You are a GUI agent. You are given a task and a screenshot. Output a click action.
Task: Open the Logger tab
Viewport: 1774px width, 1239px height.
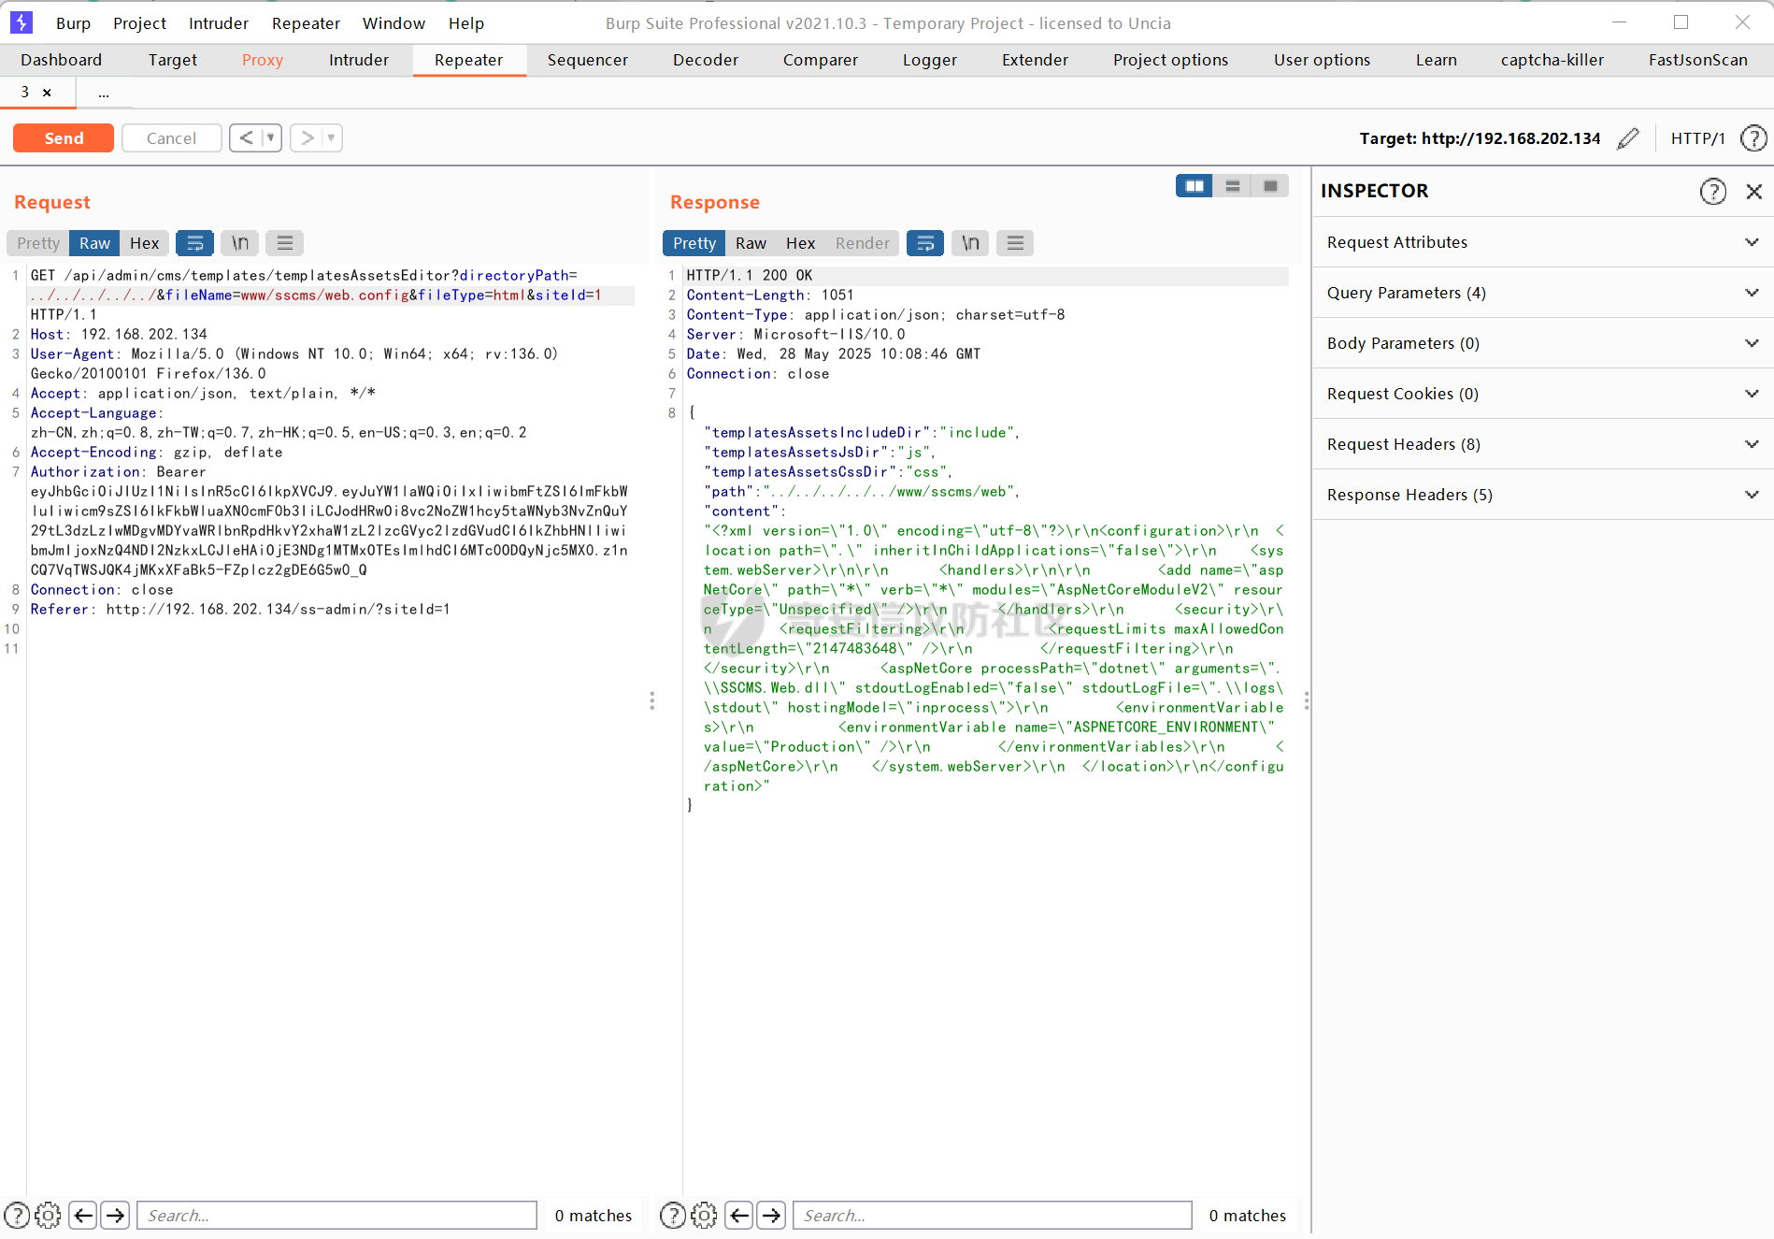(930, 60)
